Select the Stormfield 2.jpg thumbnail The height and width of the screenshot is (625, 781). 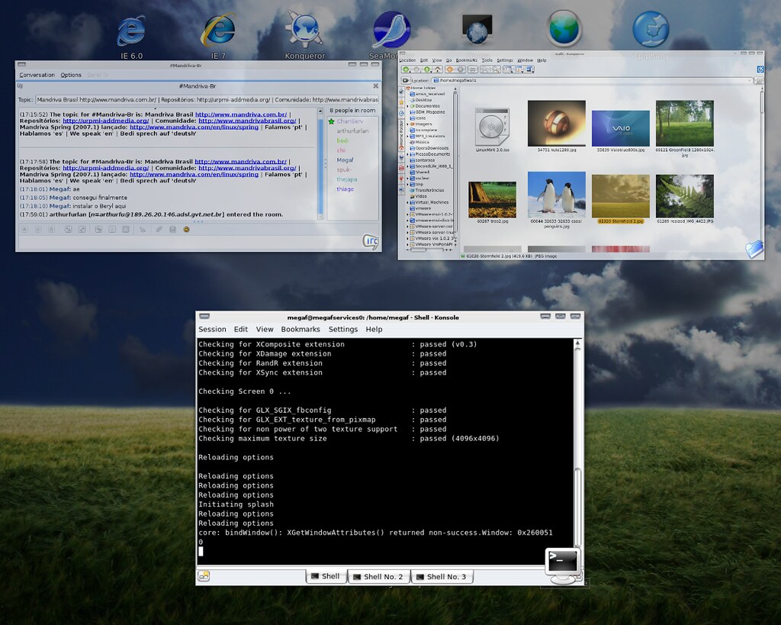point(621,199)
